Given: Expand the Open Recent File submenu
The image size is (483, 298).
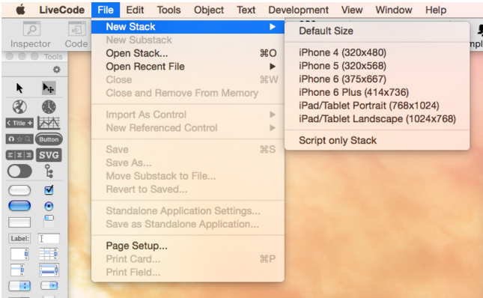Looking at the screenshot, I should [x=188, y=67].
